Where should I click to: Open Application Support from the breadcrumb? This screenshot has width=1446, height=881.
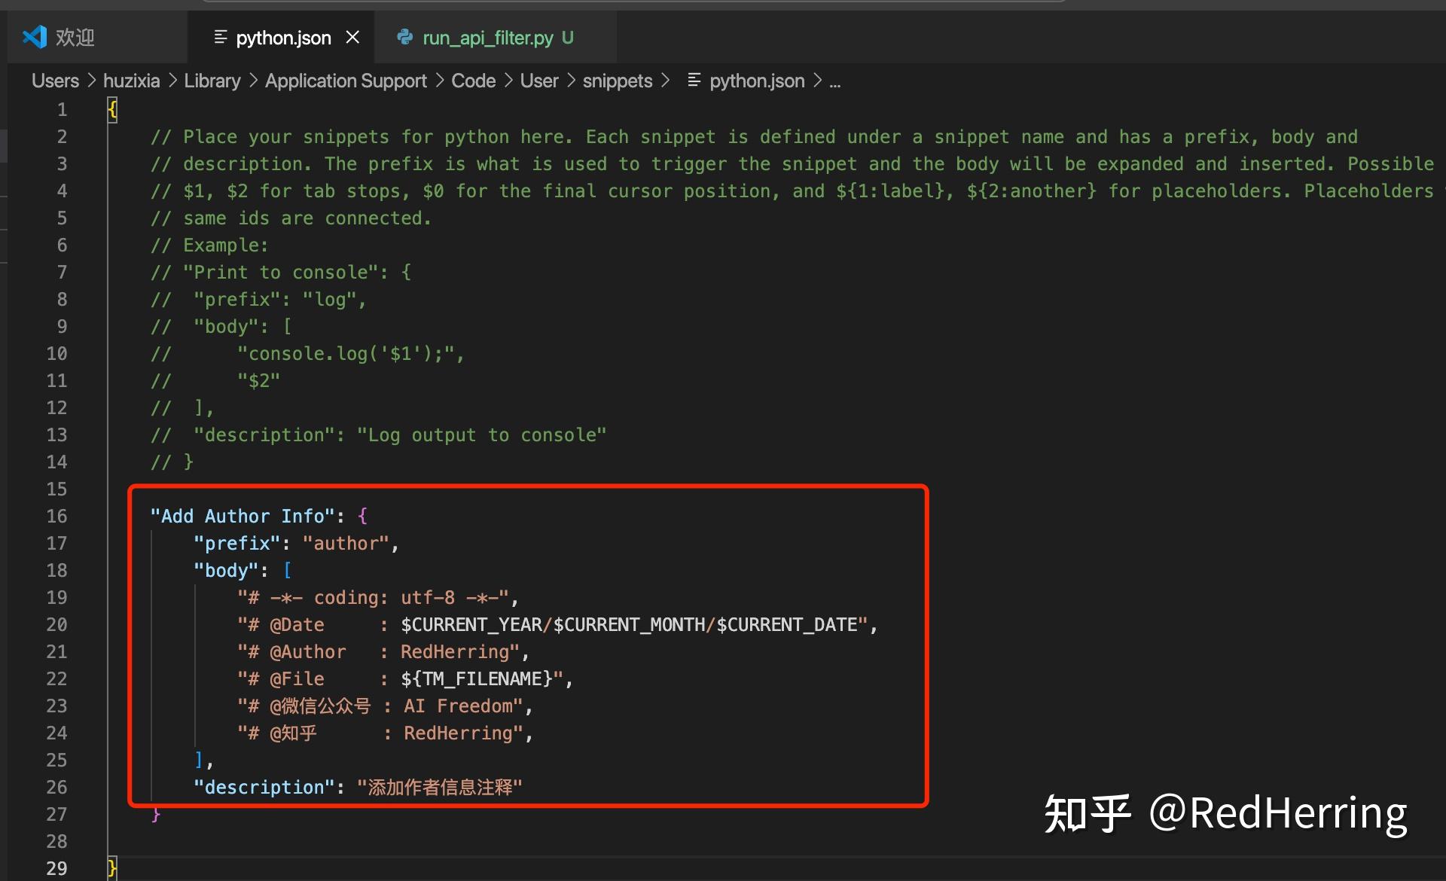coord(346,81)
